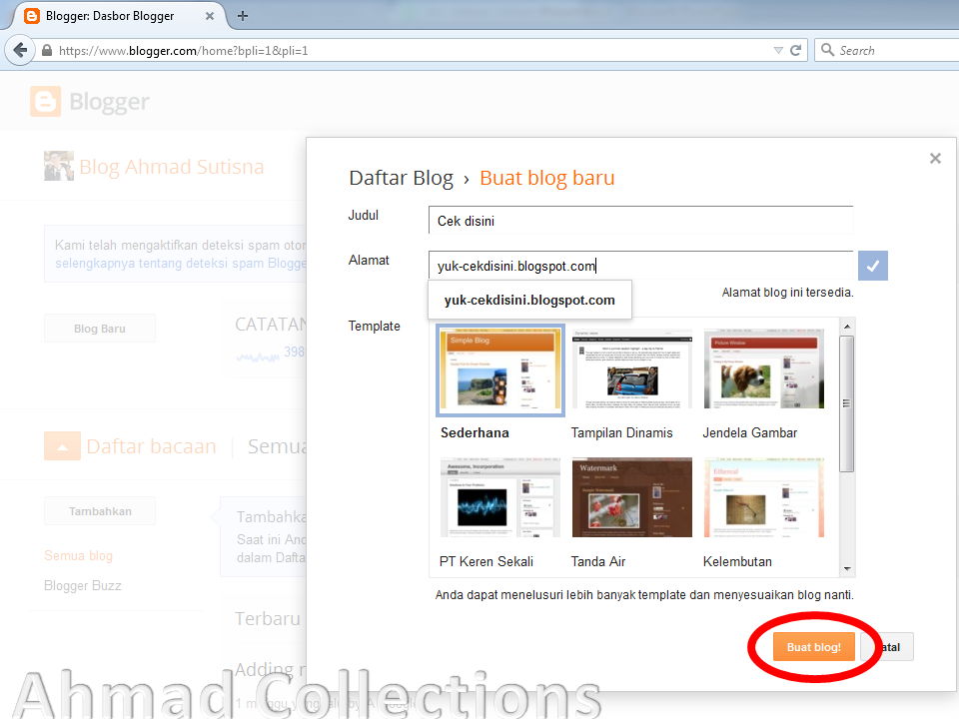Click the Tanda Air template label
This screenshot has height=719, width=959.
click(x=598, y=561)
